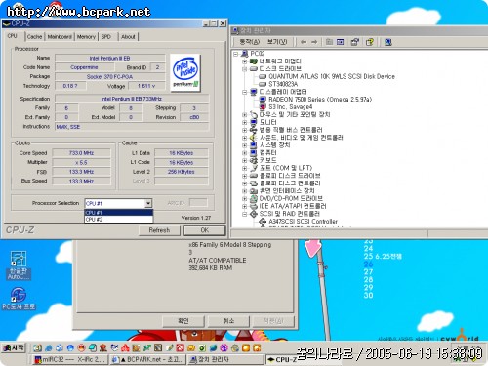Click the Back arrow in Device Manager toolbar

[x=304, y=42]
